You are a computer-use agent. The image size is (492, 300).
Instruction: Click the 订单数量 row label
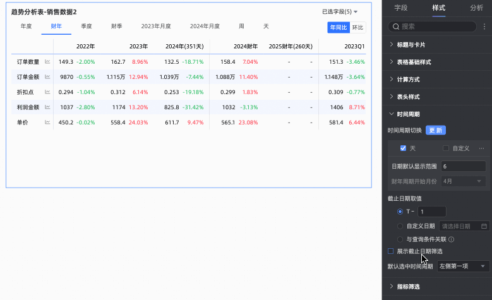pyautogui.click(x=28, y=62)
